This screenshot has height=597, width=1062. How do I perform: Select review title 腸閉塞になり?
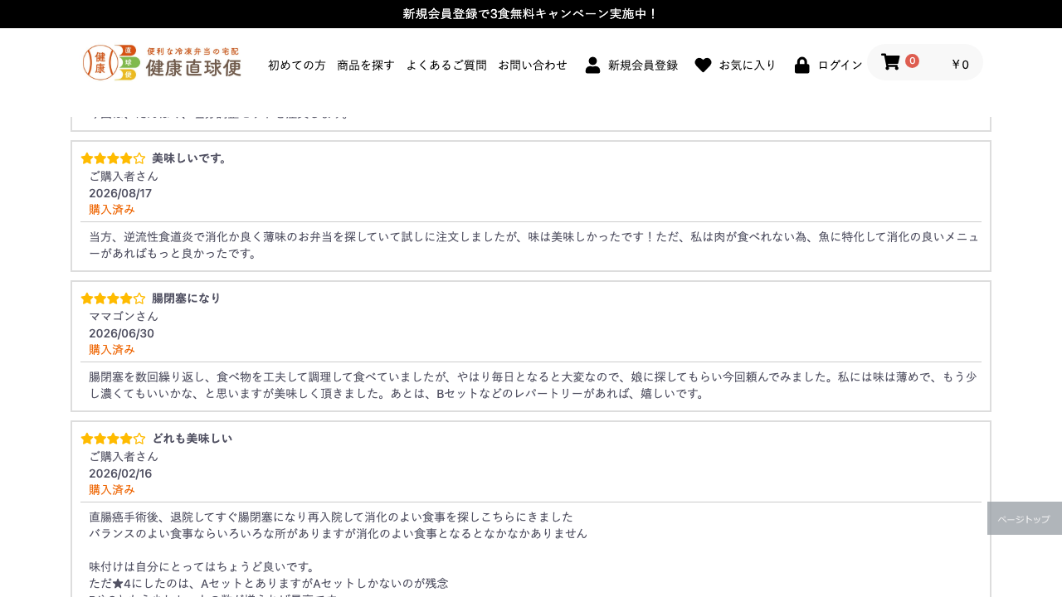coord(187,298)
